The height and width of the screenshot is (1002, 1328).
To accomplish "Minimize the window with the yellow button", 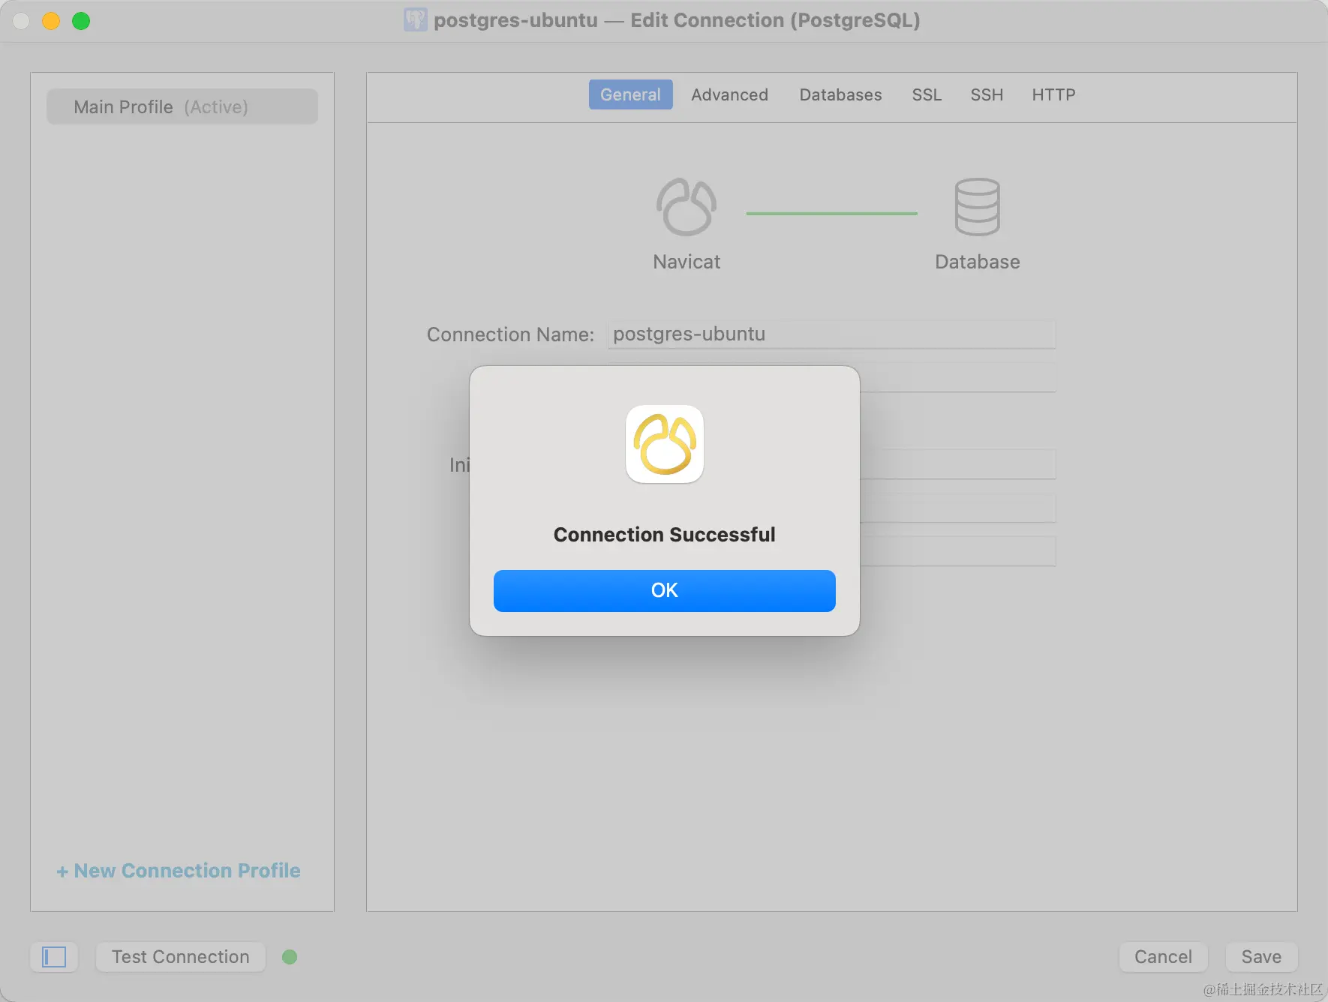I will 51,21.
